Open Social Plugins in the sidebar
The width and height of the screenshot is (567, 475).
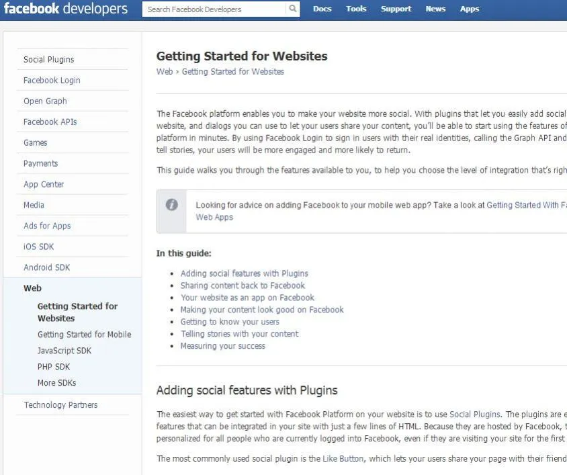[x=49, y=59]
